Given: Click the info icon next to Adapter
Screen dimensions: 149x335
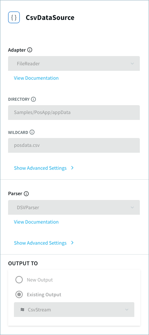Looking at the screenshot, I should point(30,50).
